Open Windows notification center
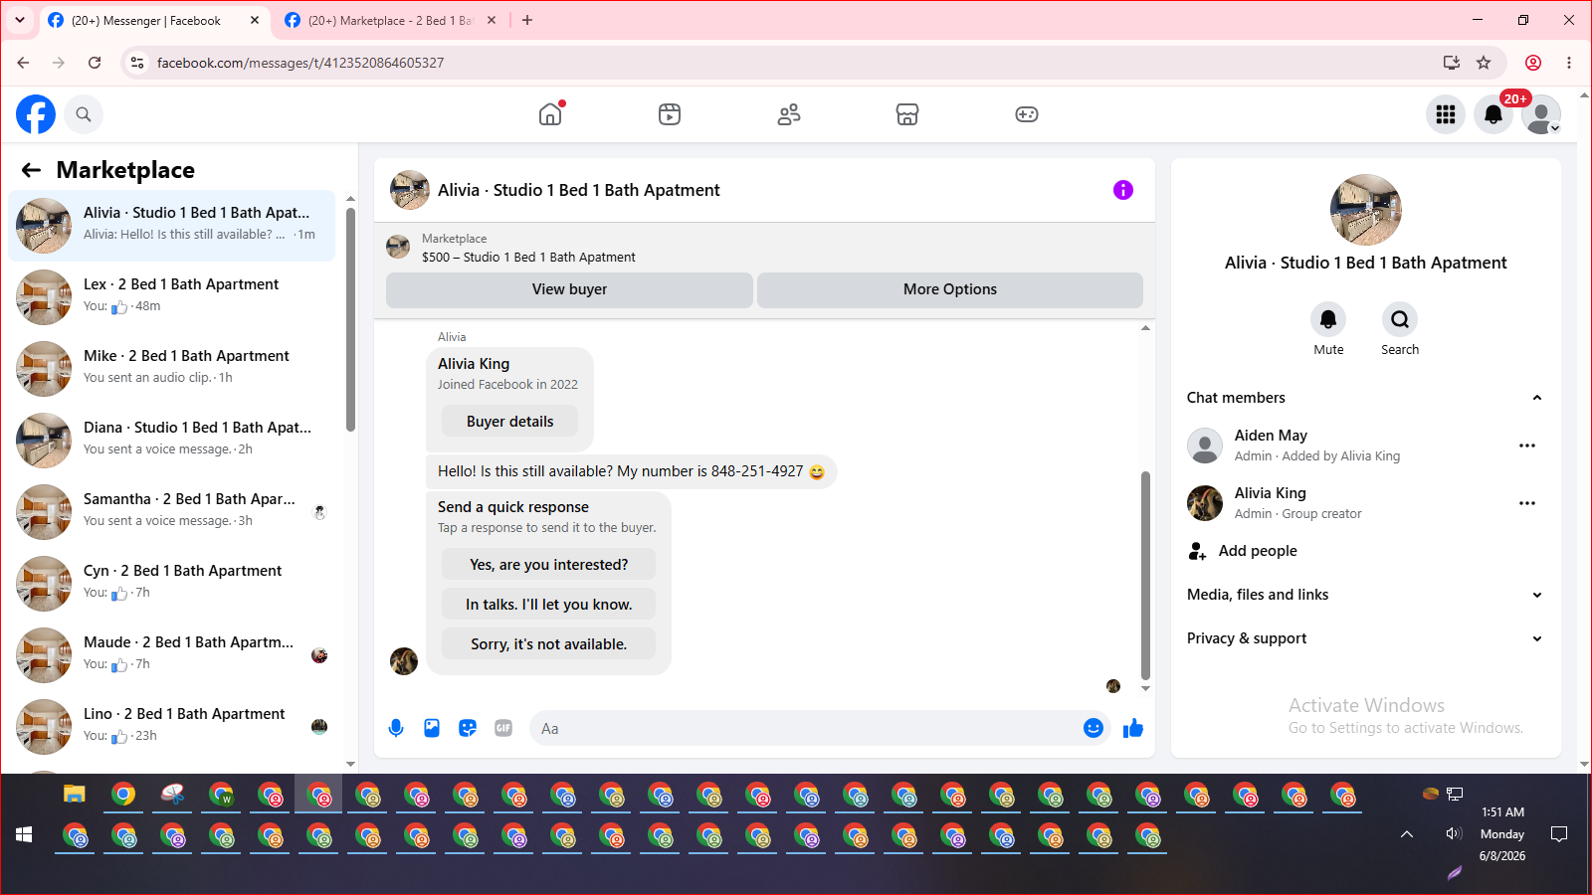Screen dimensions: 1592x895 pyautogui.click(x=1559, y=834)
